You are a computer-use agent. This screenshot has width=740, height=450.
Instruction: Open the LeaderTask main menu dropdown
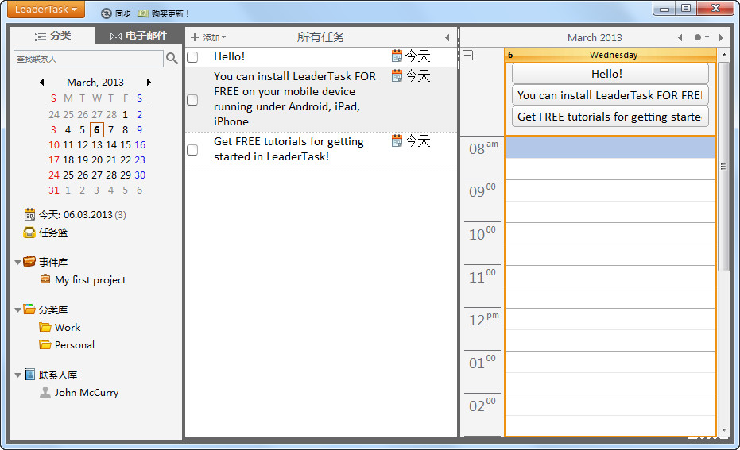tap(46, 10)
